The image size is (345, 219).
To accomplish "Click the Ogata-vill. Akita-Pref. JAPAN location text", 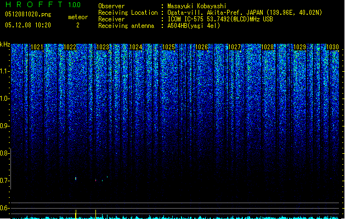I will coord(215,13).
